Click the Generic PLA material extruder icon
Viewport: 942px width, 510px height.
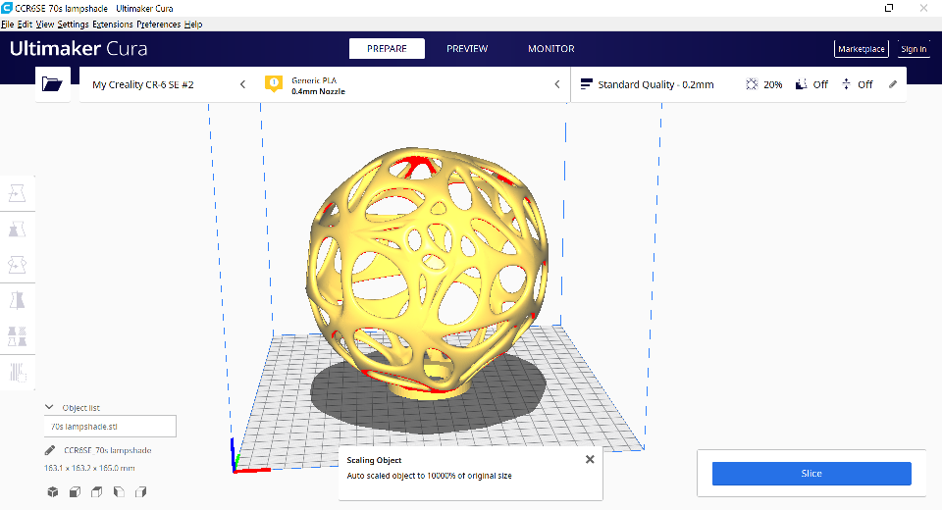click(x=274, y=83)
